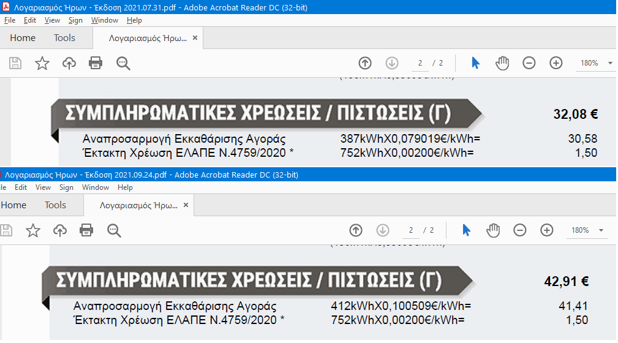The image size is (618, 343).
Task: Zoom out in 2021.07.31 window
Action: (x=529, y=63)
